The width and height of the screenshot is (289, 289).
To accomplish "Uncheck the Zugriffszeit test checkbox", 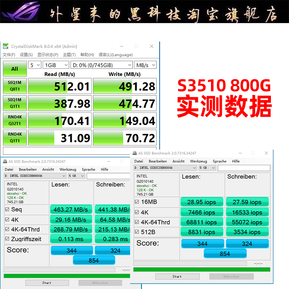I will (7, 239).
